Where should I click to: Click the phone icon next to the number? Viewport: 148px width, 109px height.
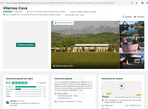(127, 105)
